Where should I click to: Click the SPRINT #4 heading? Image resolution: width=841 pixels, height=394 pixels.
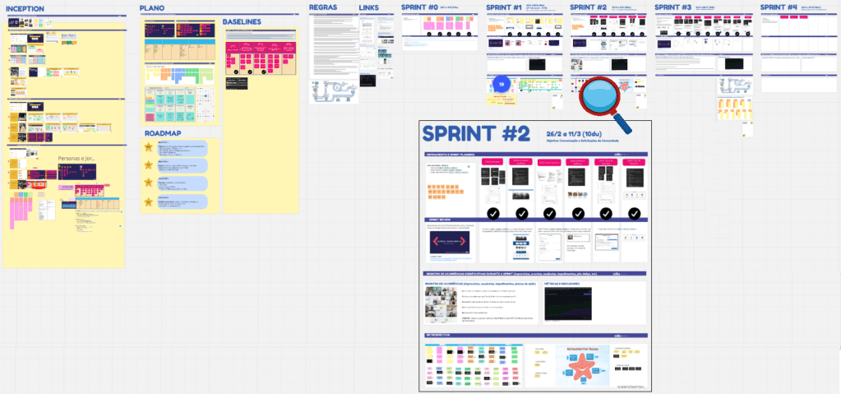click(x=778, y=7)
